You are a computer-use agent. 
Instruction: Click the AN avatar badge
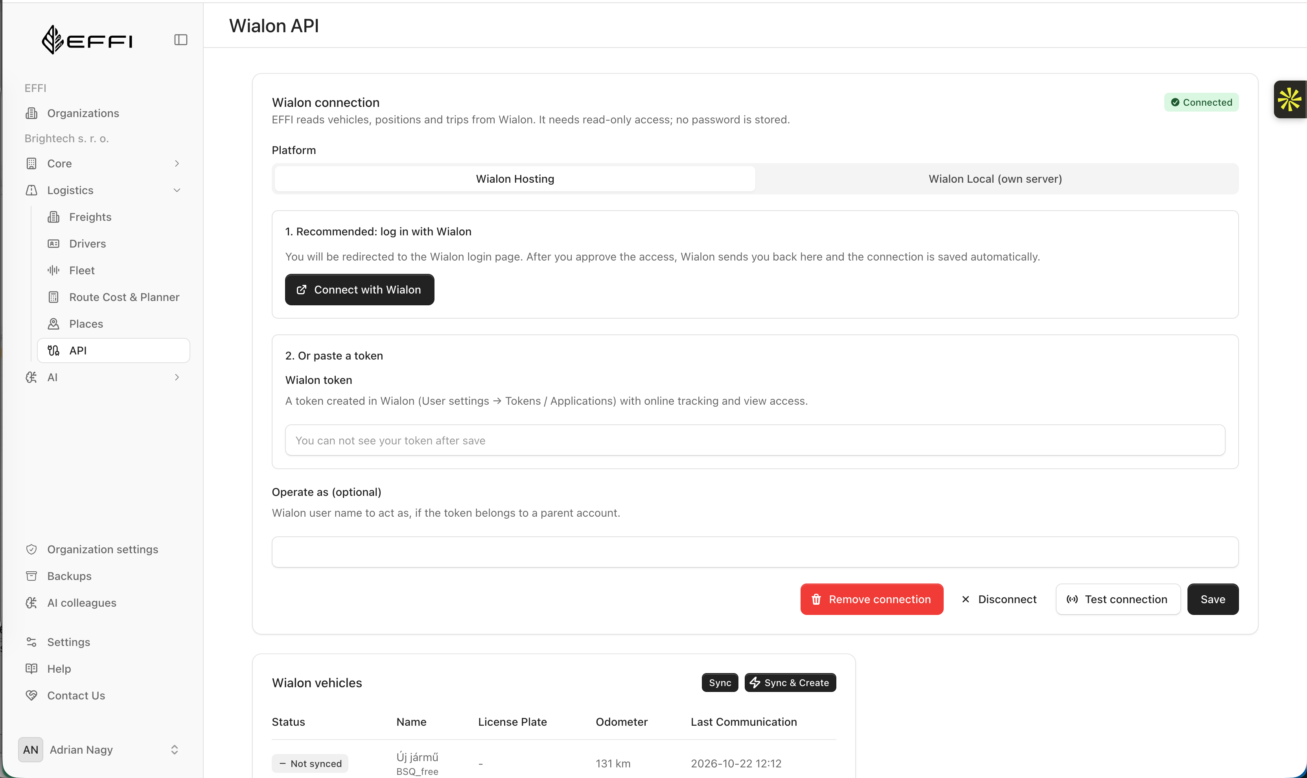[x=30, y=750]
